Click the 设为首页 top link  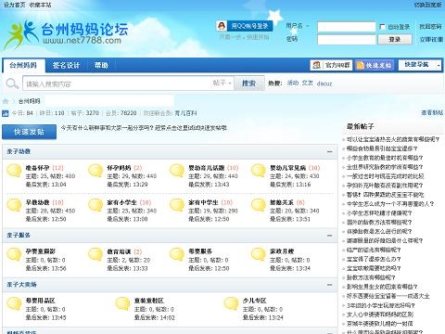[x=14, y=5]
